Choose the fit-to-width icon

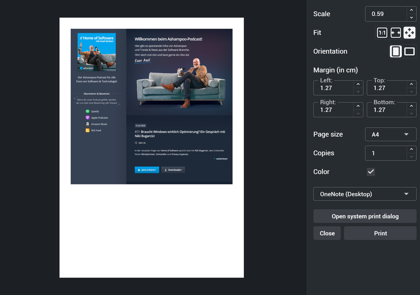[x=396, y=33]
